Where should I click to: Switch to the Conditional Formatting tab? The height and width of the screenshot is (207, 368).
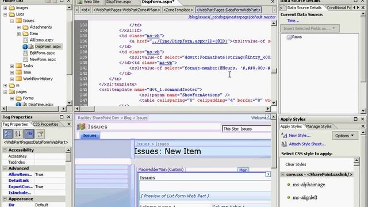click(x=339, y=7)
